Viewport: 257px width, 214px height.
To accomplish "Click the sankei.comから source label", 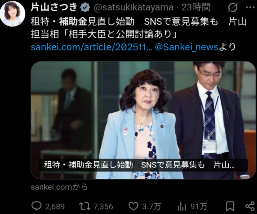I will pos(59,187).
